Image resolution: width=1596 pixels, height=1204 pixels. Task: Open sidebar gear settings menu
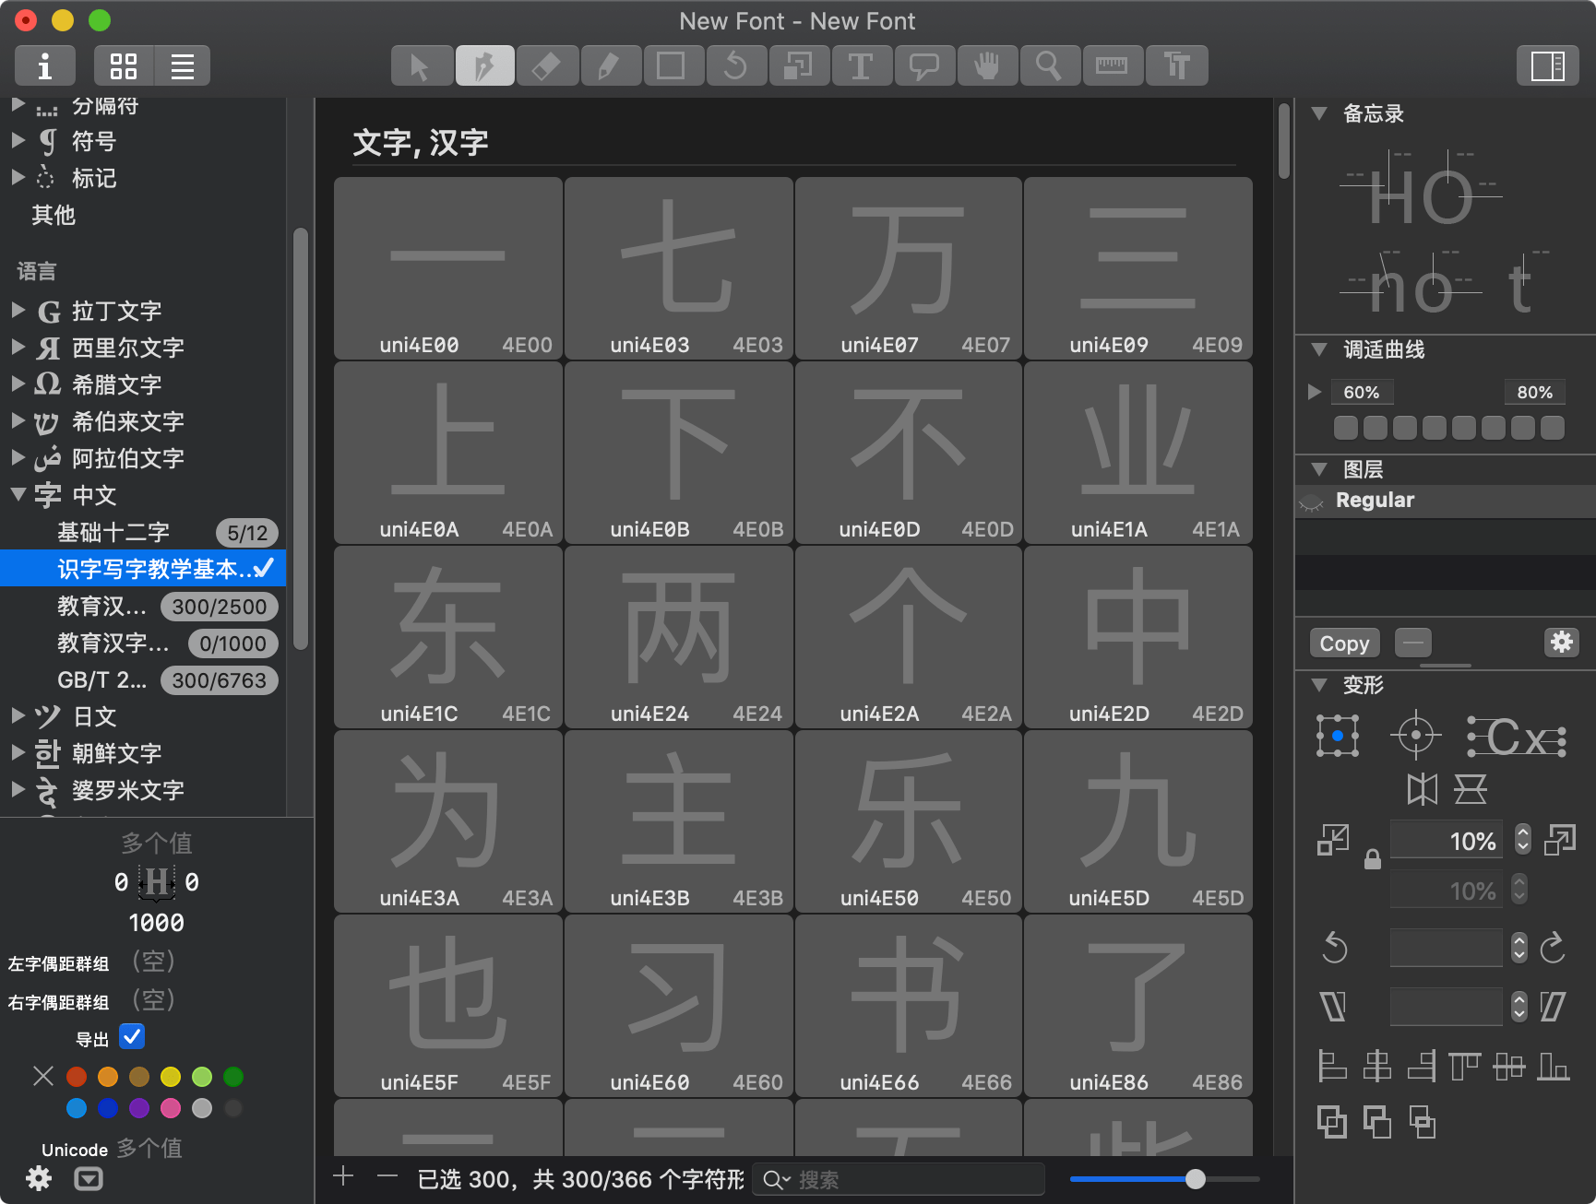click(39, 1178)
